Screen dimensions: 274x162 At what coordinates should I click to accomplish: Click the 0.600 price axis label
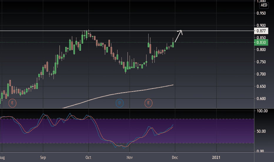click(261, 99)
